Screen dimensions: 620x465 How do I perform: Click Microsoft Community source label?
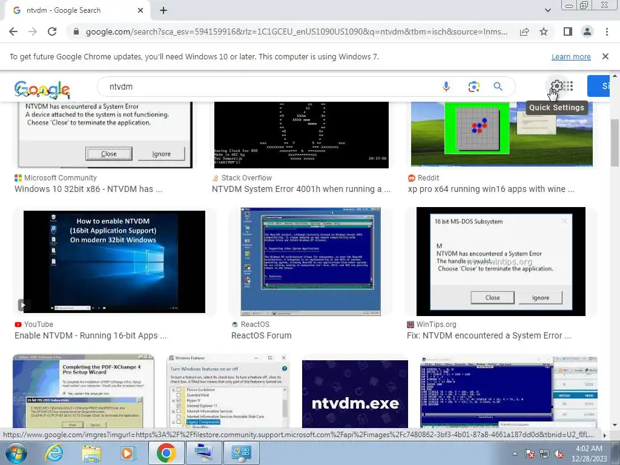pyautogui.click(x=60, y=178)
